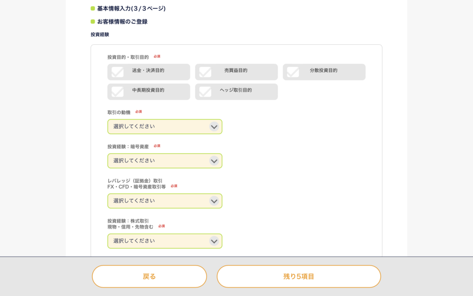Click the chevron icon for 取引の動機
473x296 pixels.
coord(214,127)
